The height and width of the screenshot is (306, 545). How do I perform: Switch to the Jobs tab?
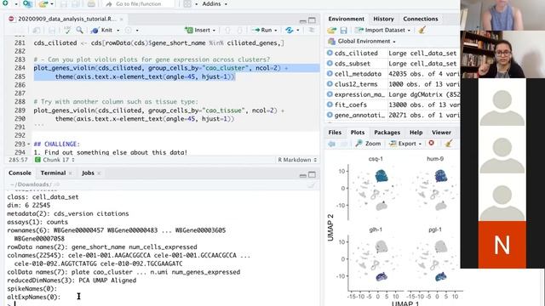pos(88,173)
